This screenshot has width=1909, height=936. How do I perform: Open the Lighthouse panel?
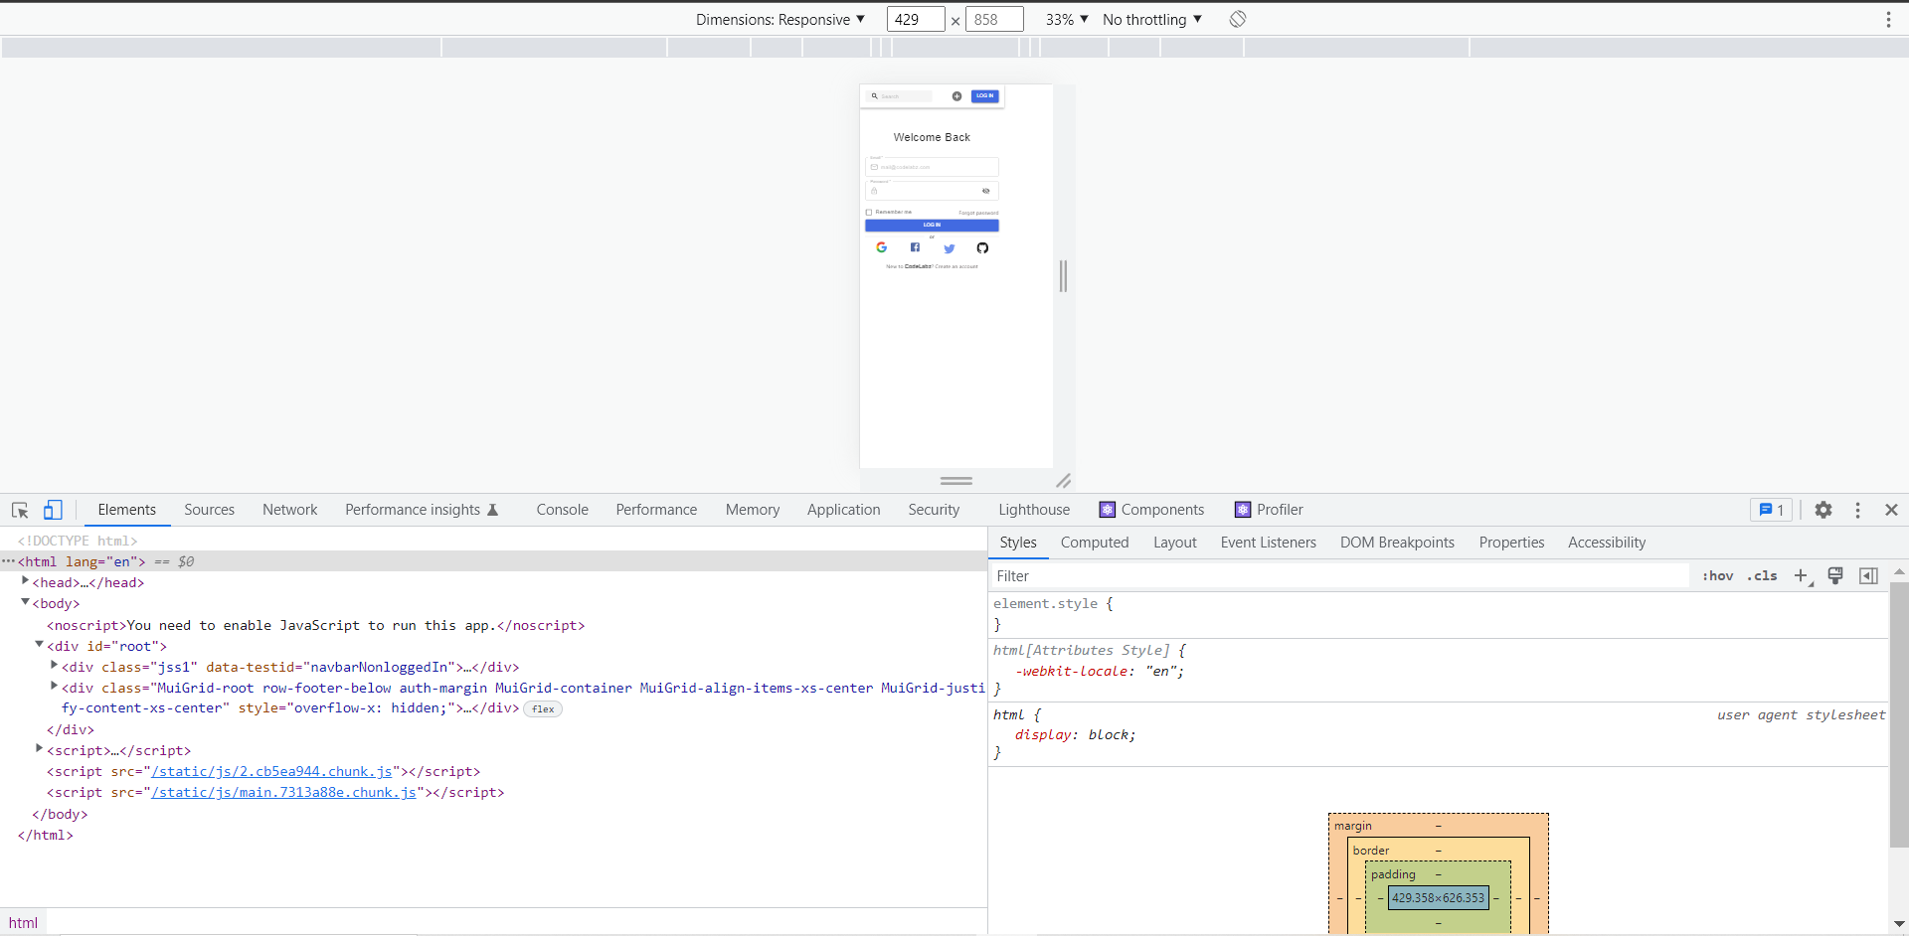coord(1033,510)
